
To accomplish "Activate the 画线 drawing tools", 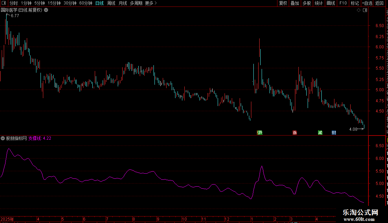I will [331, 3].
